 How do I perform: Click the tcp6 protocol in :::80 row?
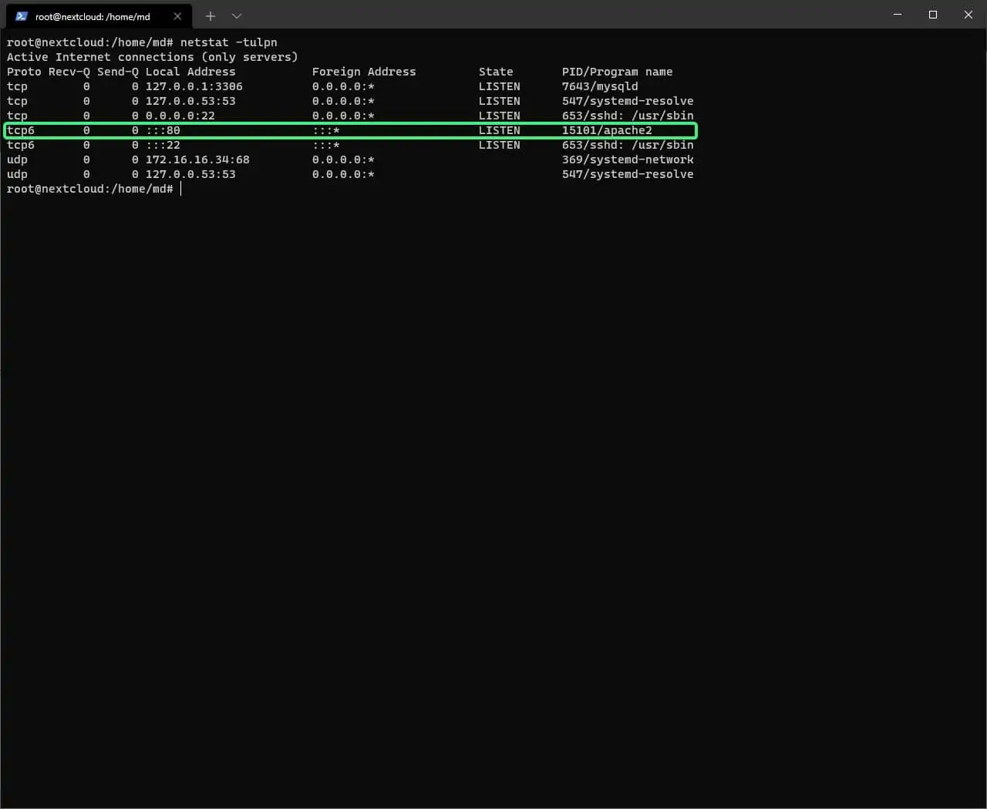tap(21, 130)
